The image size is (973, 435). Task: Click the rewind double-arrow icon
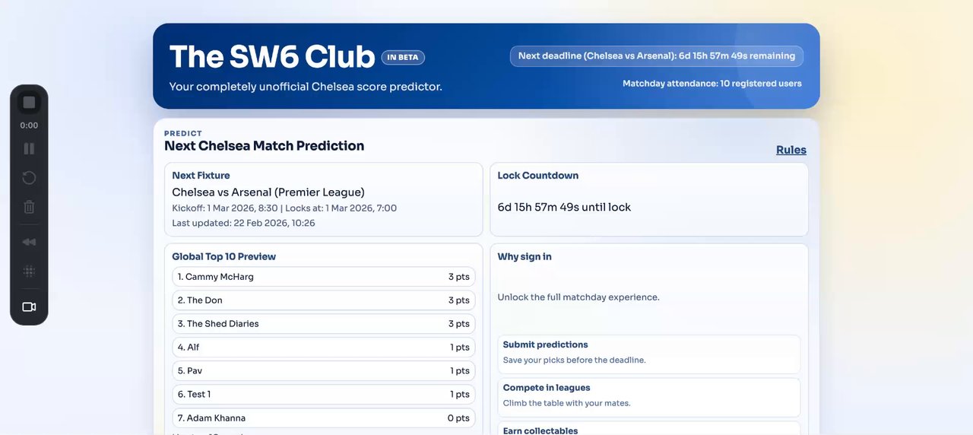point(29,242)
